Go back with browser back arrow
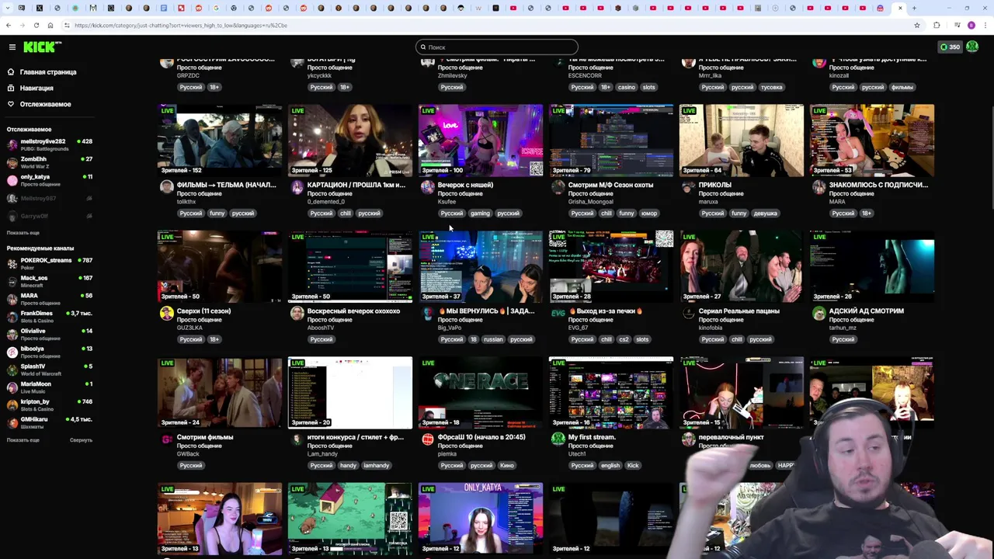The width and height of the screenshot is (994, 559). click(8, 25)
